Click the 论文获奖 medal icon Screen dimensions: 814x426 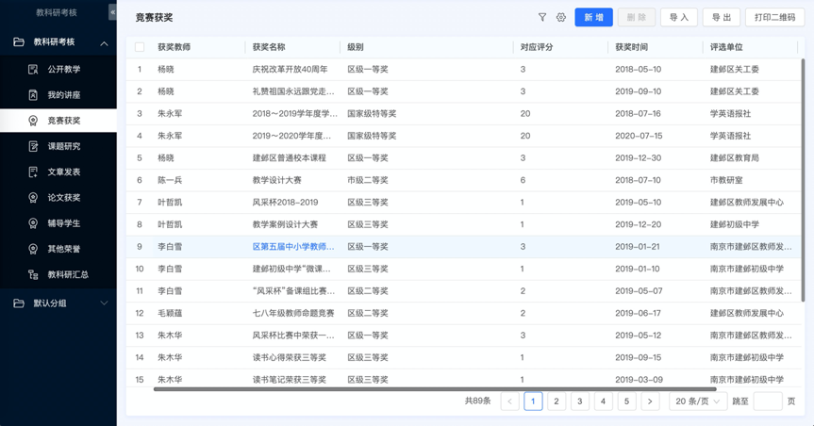(x=33, y=198)
